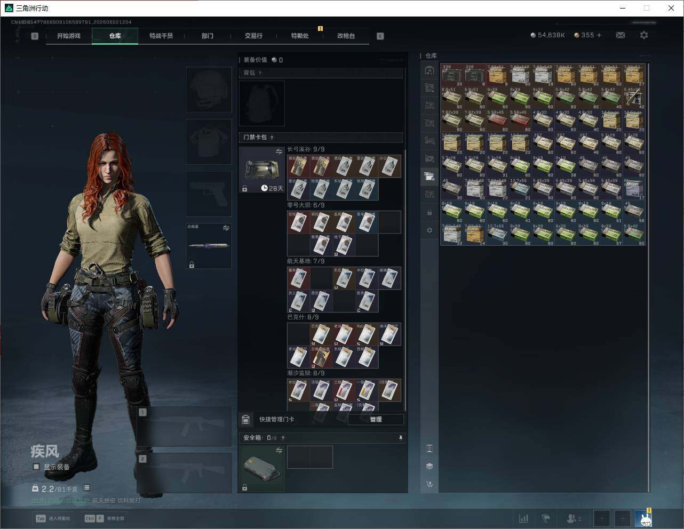684x529 pixels.
Task: Click the lock icon in the warehouse sidebar
Action: pyautogui.click(x=430, y=212)
